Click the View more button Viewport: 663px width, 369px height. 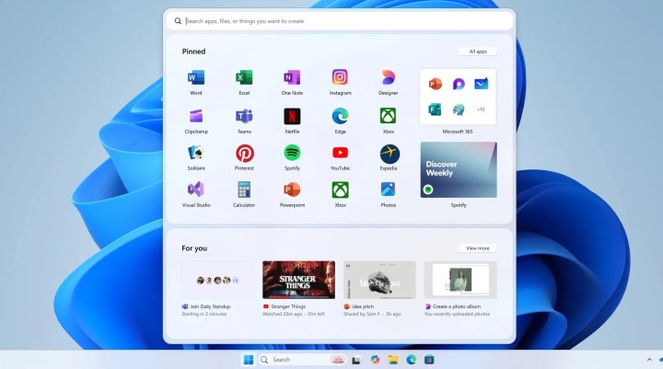point(477,248)
